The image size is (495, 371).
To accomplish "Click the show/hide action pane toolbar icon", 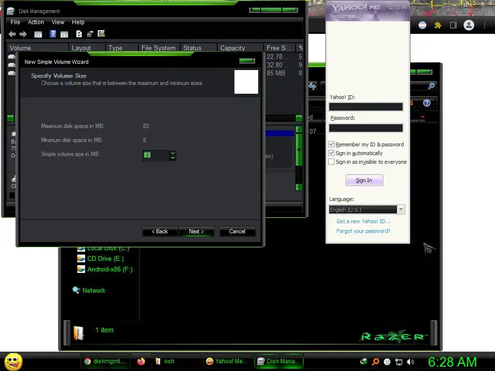I will coord(64,34).
